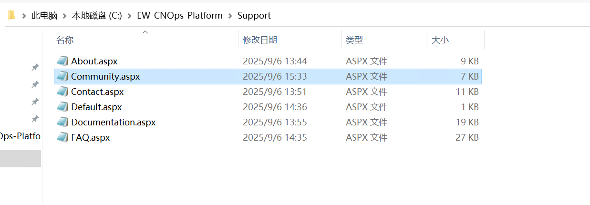Viewport: 590px width, 205px height.
Task: Click the Contact.aspx file icon
Action: point(62,92)
